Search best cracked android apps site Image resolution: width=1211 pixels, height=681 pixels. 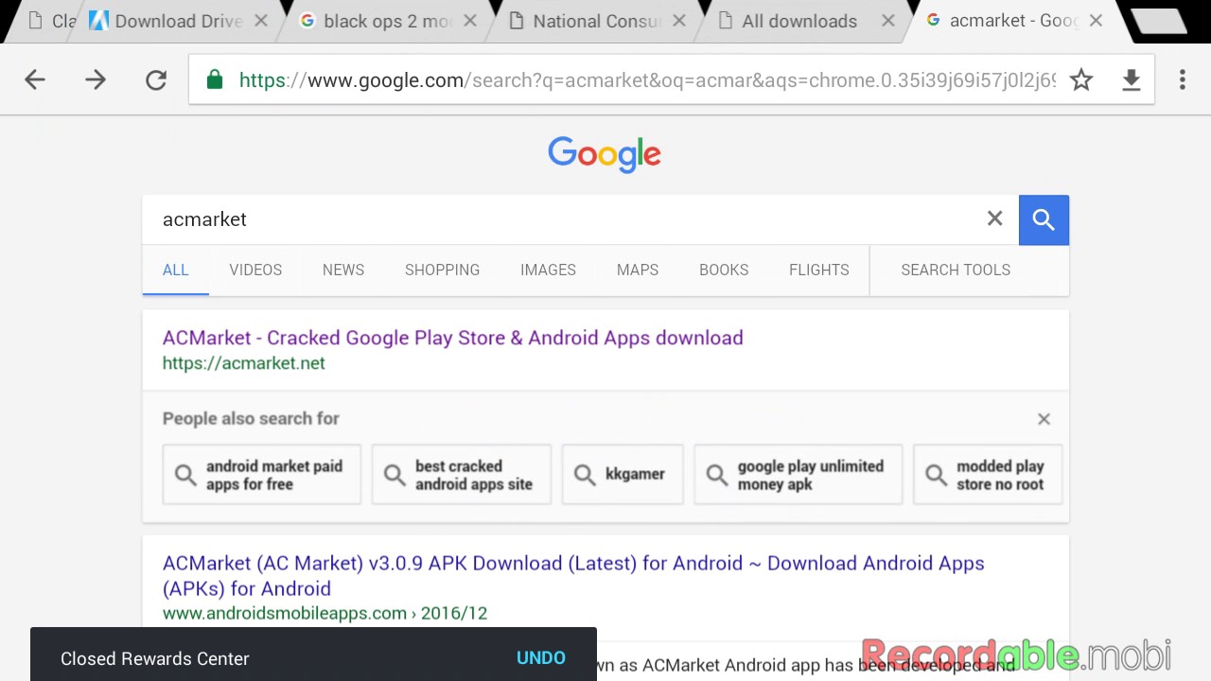[462, 475]
